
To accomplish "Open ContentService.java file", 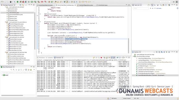I will click(16, 39).
